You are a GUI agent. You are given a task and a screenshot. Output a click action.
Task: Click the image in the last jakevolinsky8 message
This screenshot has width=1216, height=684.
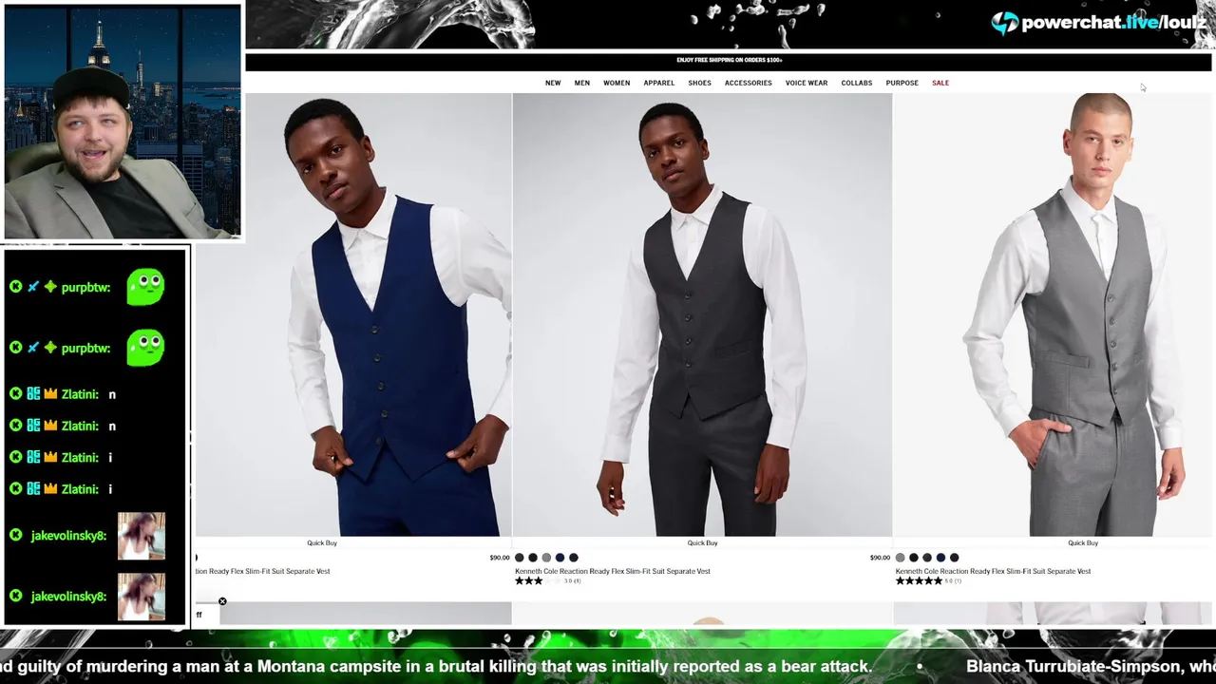pos(141,597)
